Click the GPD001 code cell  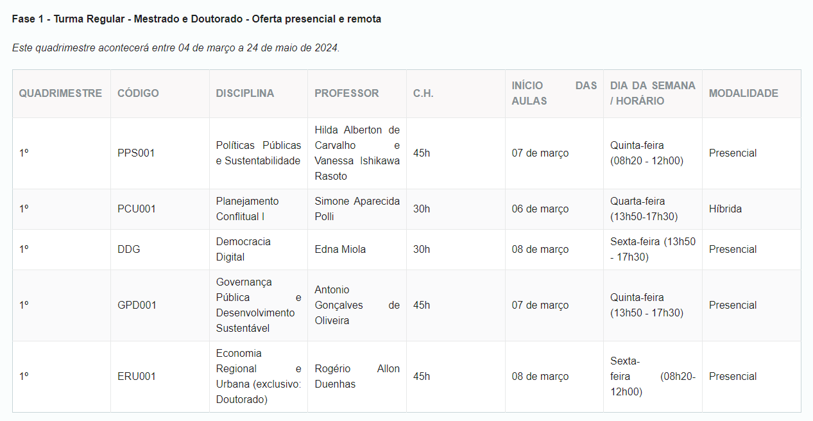click(x=137, y=305)
